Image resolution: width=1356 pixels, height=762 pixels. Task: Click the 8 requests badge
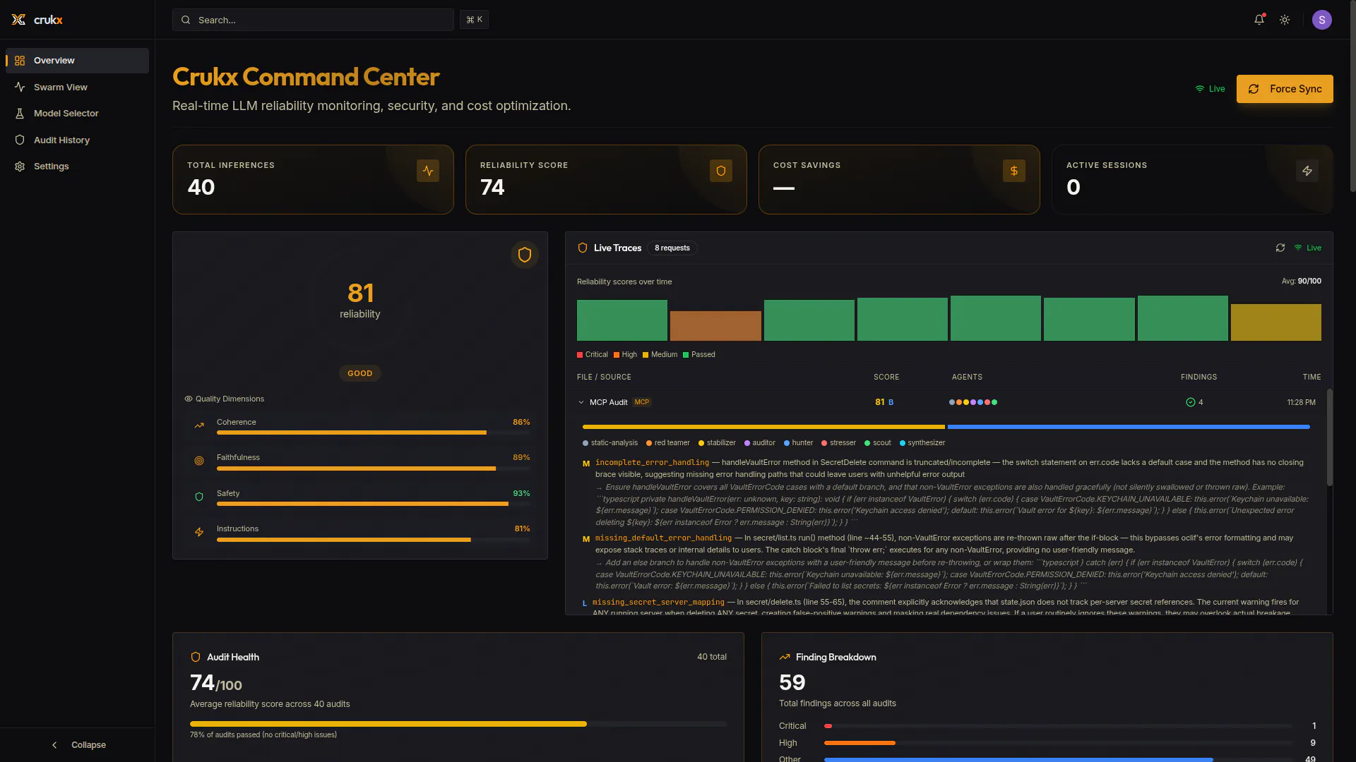672,248
